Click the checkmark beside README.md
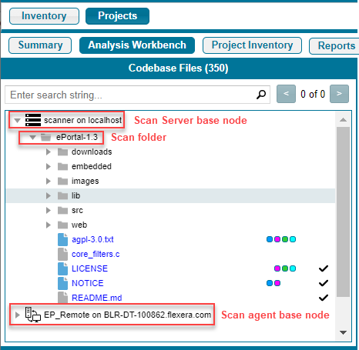 tap(324, 298)
